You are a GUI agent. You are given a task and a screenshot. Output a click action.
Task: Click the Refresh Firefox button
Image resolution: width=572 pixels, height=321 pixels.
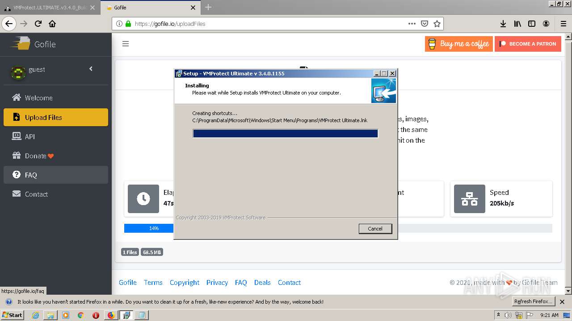point(533,301)
